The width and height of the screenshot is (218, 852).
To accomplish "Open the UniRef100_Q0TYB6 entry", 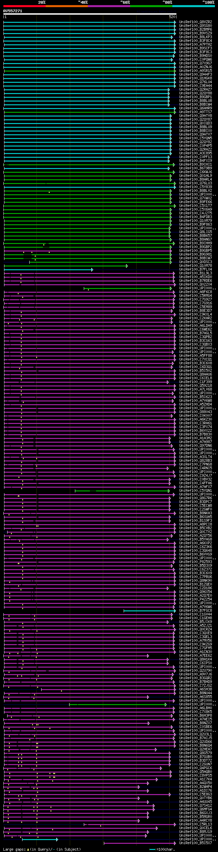I will tap(196, 798).
